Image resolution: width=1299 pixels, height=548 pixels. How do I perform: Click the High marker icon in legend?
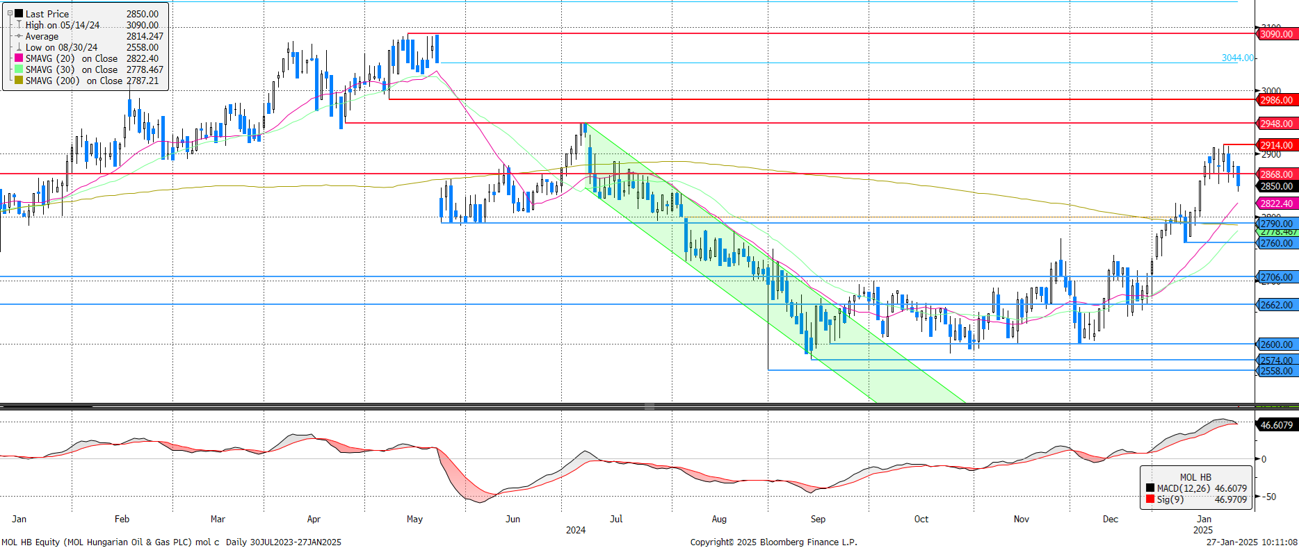pos(19,24)
